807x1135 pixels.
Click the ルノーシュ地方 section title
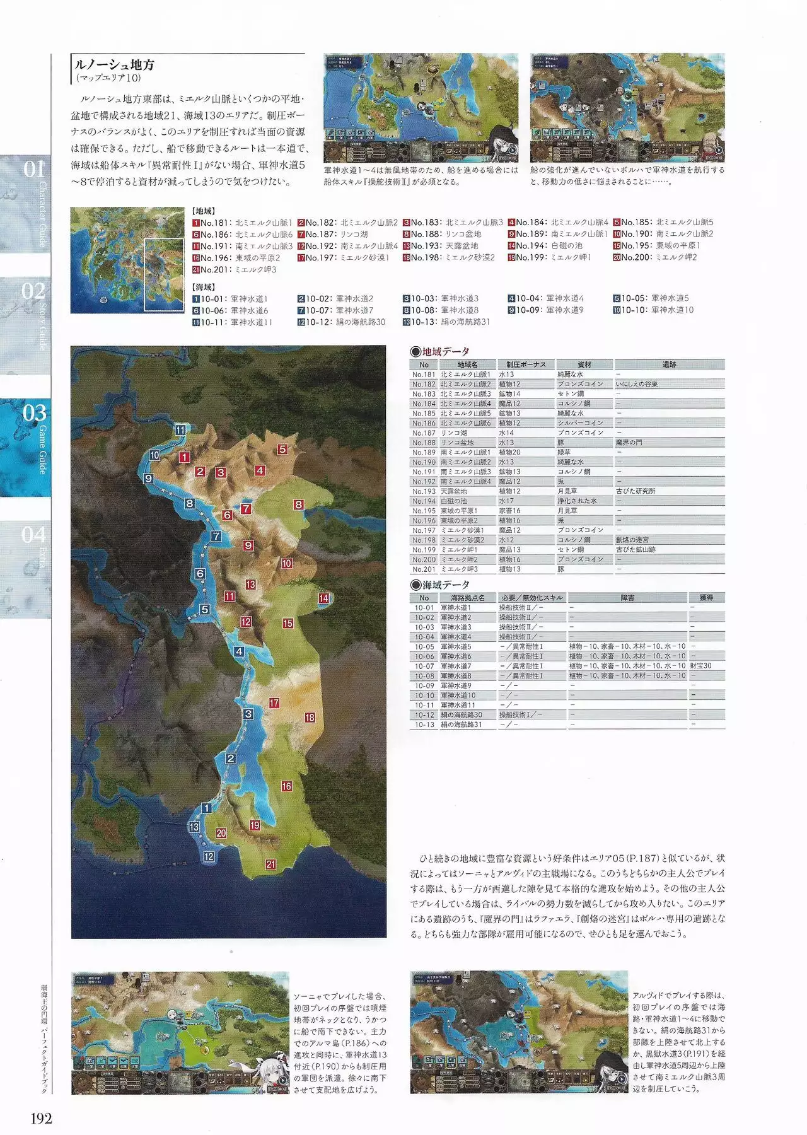(x=114, y=65)
